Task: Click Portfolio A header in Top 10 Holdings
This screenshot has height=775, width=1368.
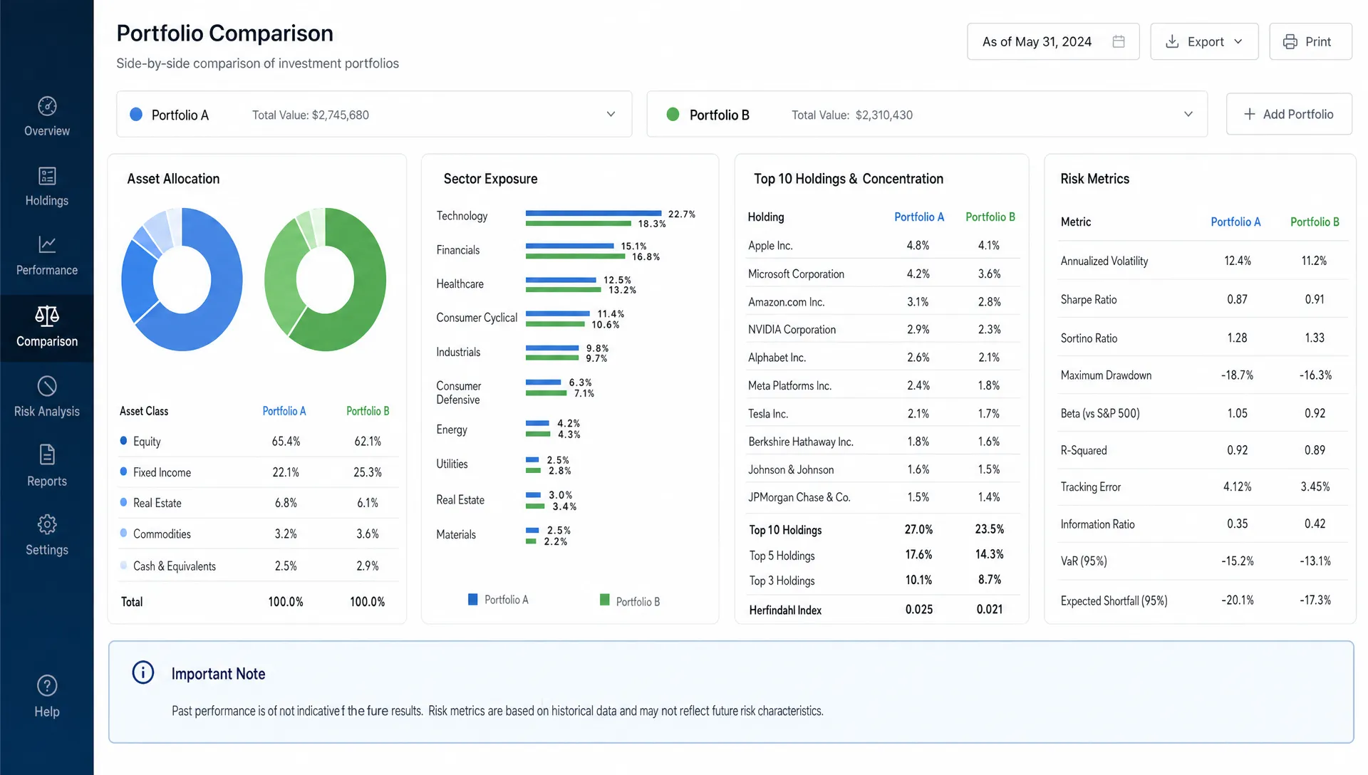Action: tap(919, 217)
